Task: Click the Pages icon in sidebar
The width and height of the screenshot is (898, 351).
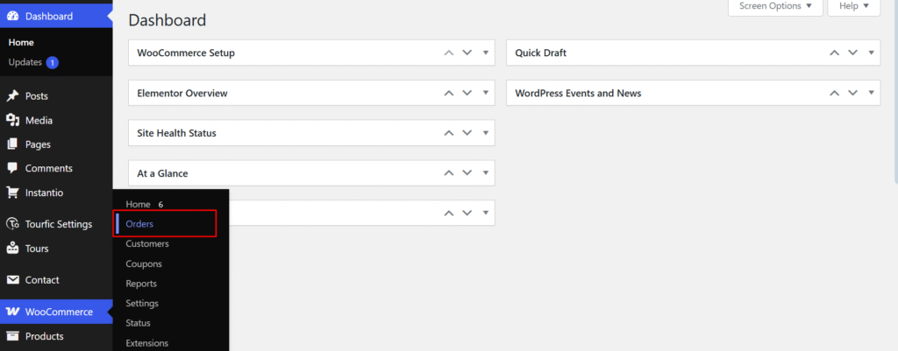Action: (x=12, y=144)
